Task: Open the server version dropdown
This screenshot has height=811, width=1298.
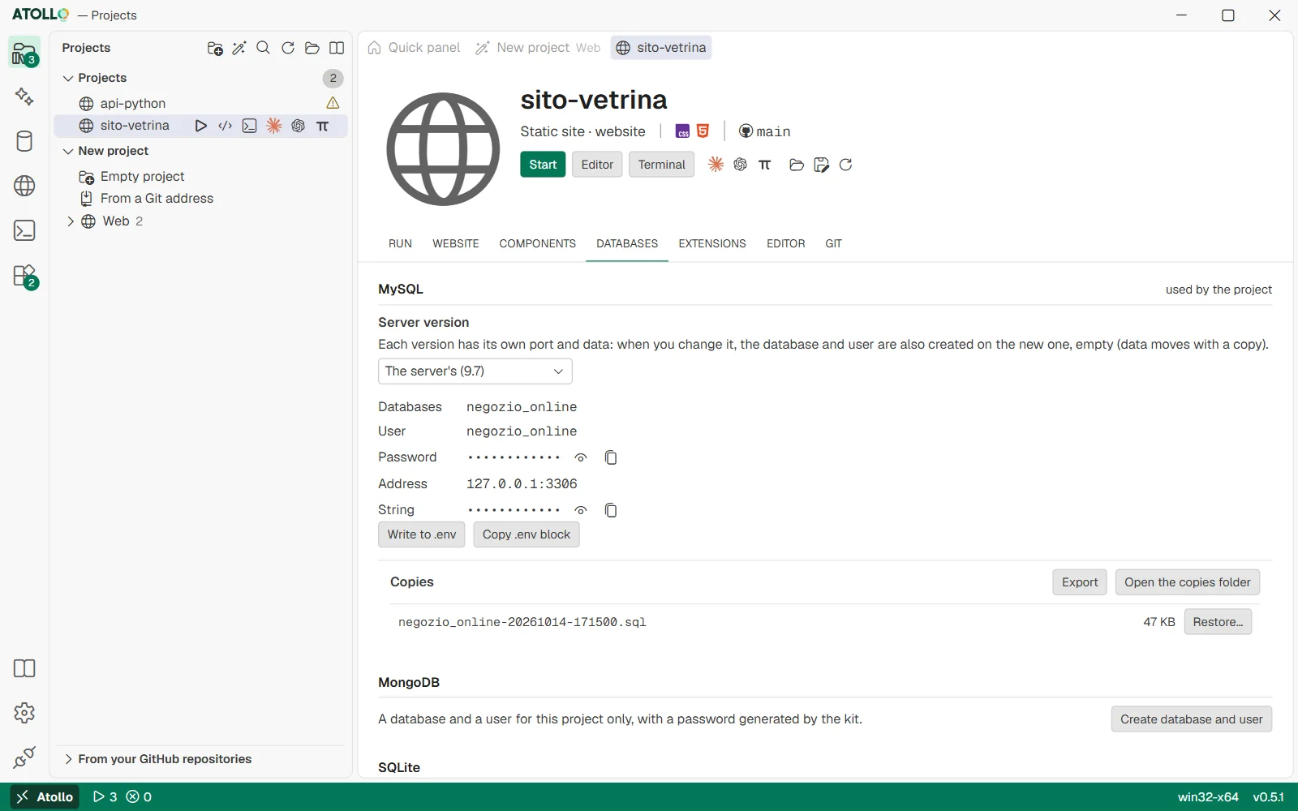Action: pyautogui.click(x=475, y=371)
